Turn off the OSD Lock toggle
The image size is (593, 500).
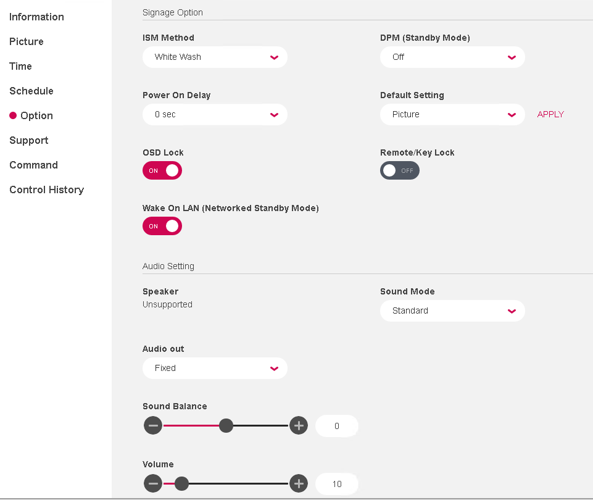point(162,170)
